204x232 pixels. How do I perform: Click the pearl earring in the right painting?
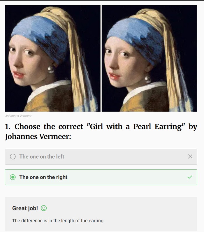pyautogui.click(x=148, y=79)
